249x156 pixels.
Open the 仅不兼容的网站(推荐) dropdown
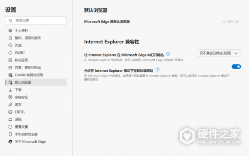(x=219, y=53)
